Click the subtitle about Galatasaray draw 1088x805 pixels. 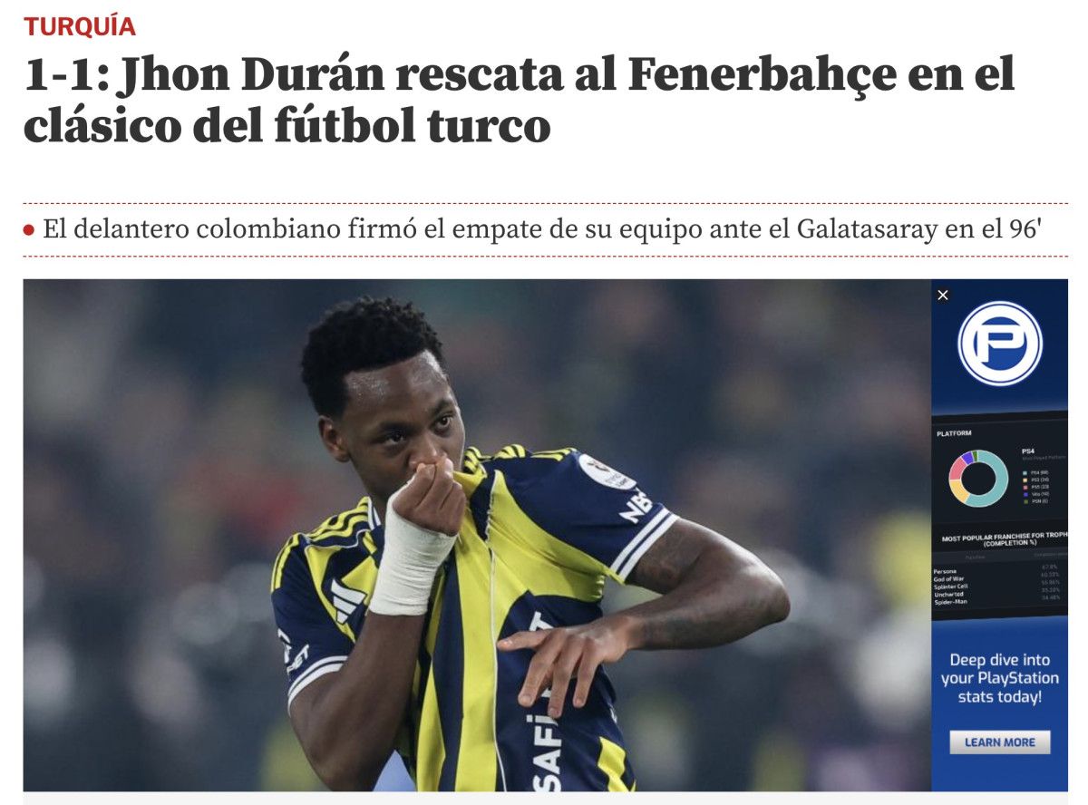[x=542, y=229]
